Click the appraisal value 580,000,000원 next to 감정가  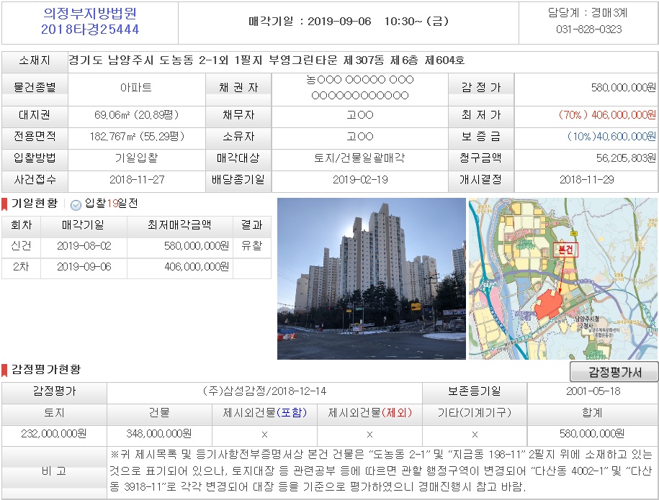pyautogui.click(x=623, y=87)
